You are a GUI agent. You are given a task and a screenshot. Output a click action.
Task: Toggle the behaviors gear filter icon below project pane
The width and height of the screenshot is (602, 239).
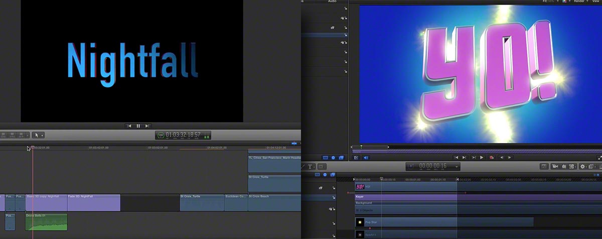point(333,157)
